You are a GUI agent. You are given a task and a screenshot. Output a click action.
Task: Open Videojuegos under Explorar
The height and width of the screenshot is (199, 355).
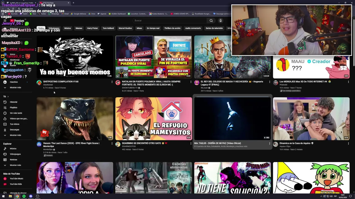pyautogui.click(x=15, y=154)
